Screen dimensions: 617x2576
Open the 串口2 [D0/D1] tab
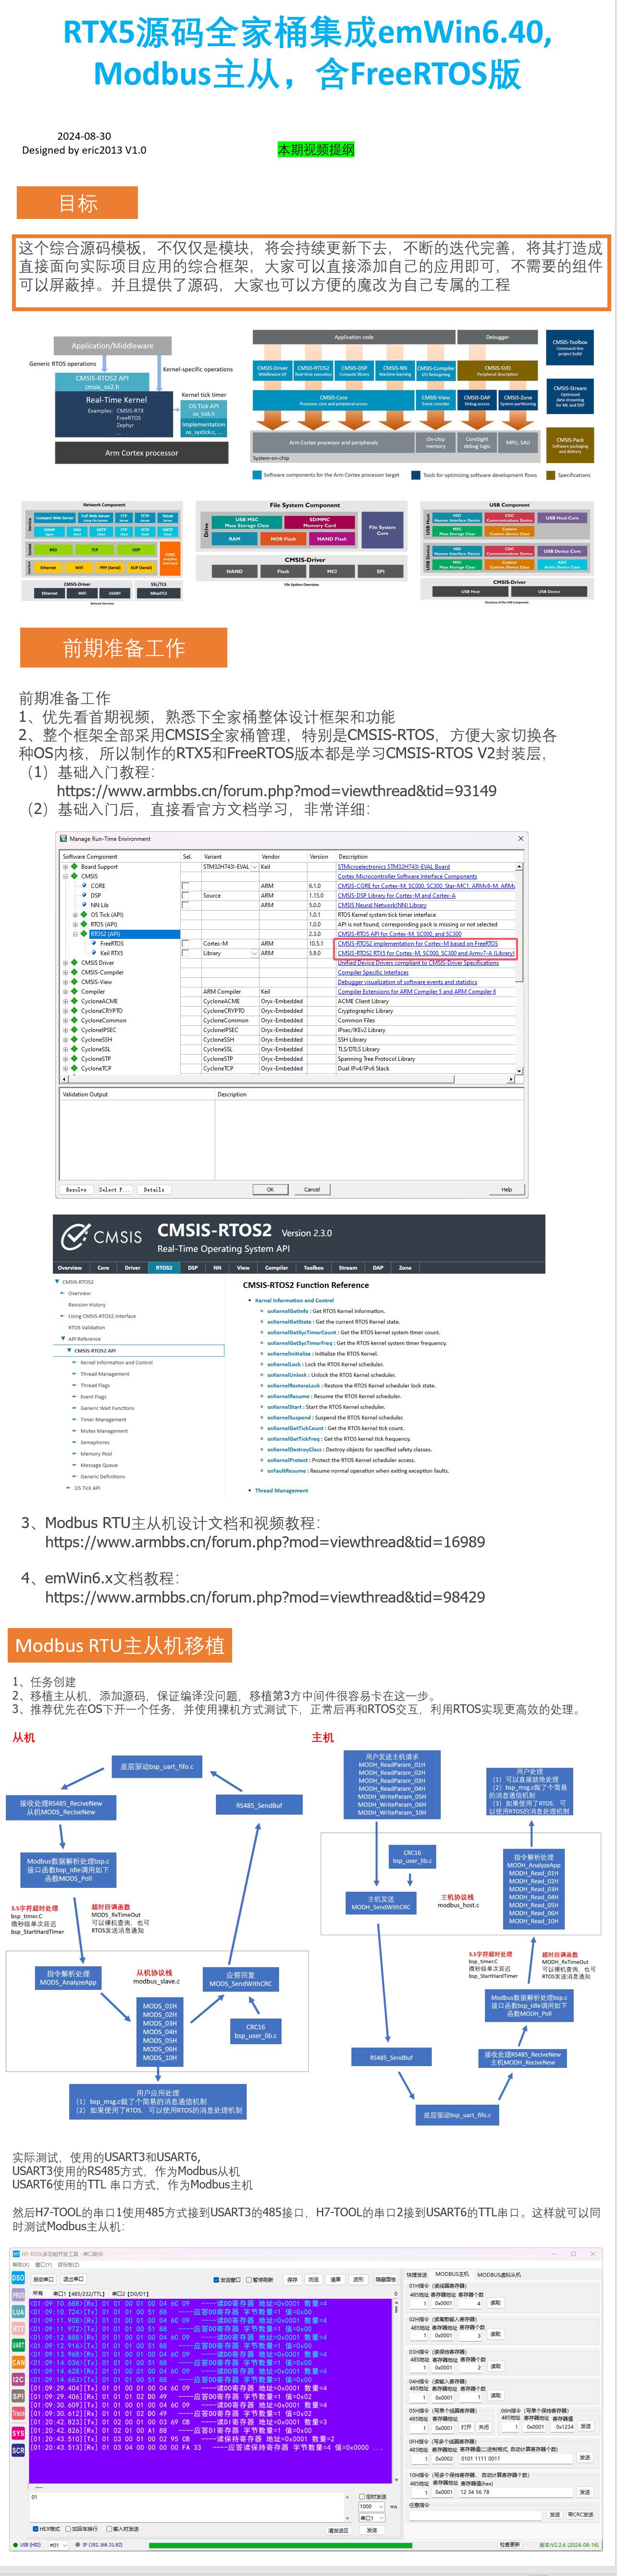click(x=130, y=2294)
